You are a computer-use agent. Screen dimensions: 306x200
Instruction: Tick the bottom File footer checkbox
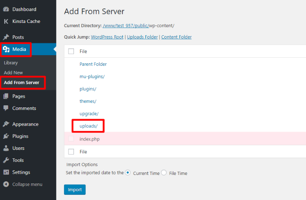click(71, 152)
